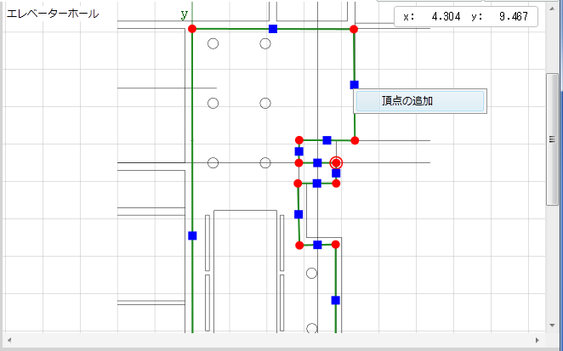This screenshot has height=351, width=563.
Task: Click the vertical scrollbar thumb
Action: coord(552,139)
